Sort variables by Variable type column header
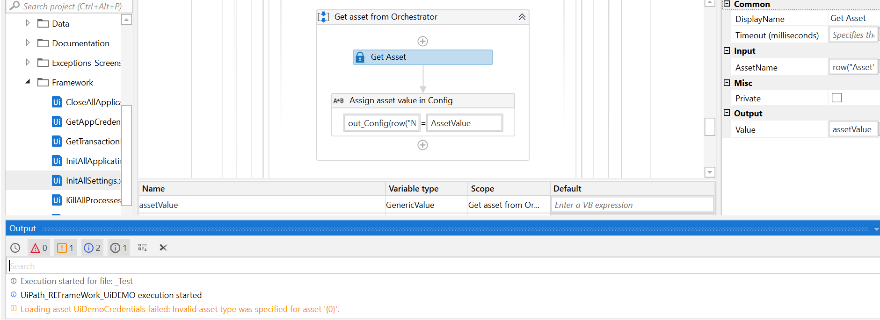Image resolution: width=880 pixels, height=320 pixels. click(427, 188)
